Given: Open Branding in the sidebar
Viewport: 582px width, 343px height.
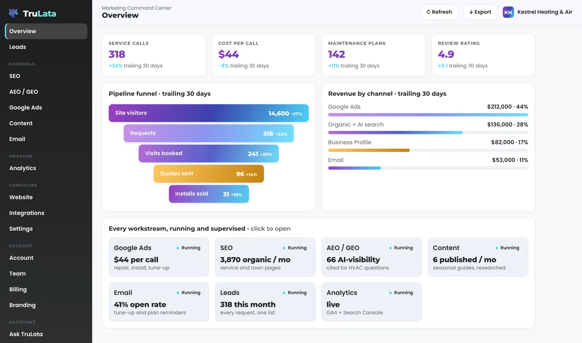Looking at the screenshot, I should pyautogui.click(x=46, y=305).
